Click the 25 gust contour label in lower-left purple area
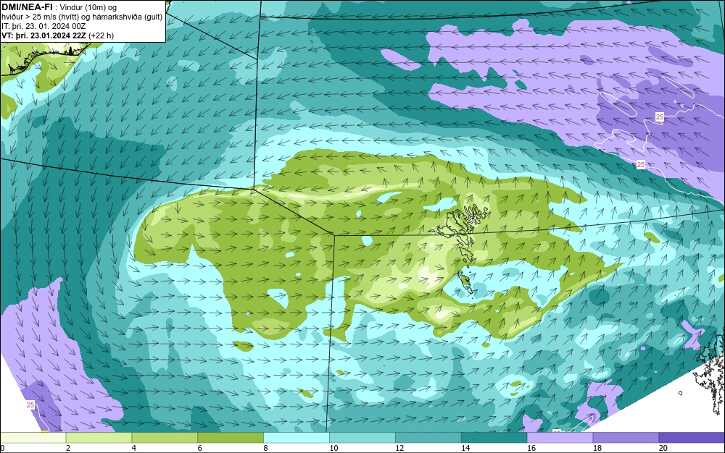Viewport: 725px width, 453px height. (30, 405)
